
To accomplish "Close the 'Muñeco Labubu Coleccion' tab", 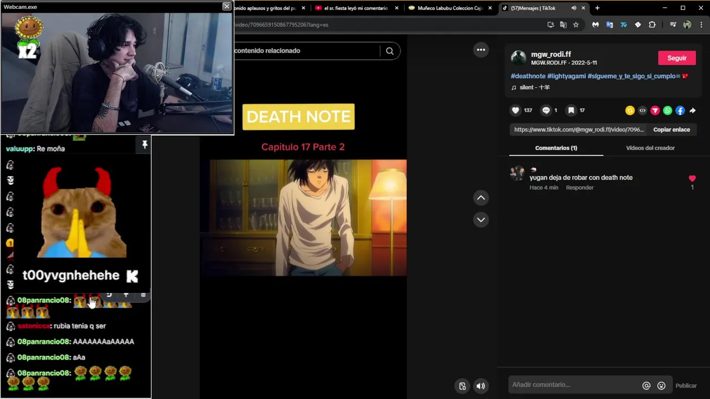I will (490, 8).
